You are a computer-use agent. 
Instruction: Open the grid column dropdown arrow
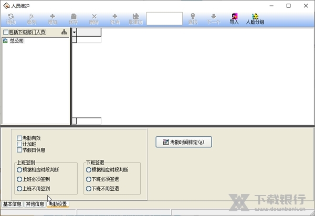74,32
